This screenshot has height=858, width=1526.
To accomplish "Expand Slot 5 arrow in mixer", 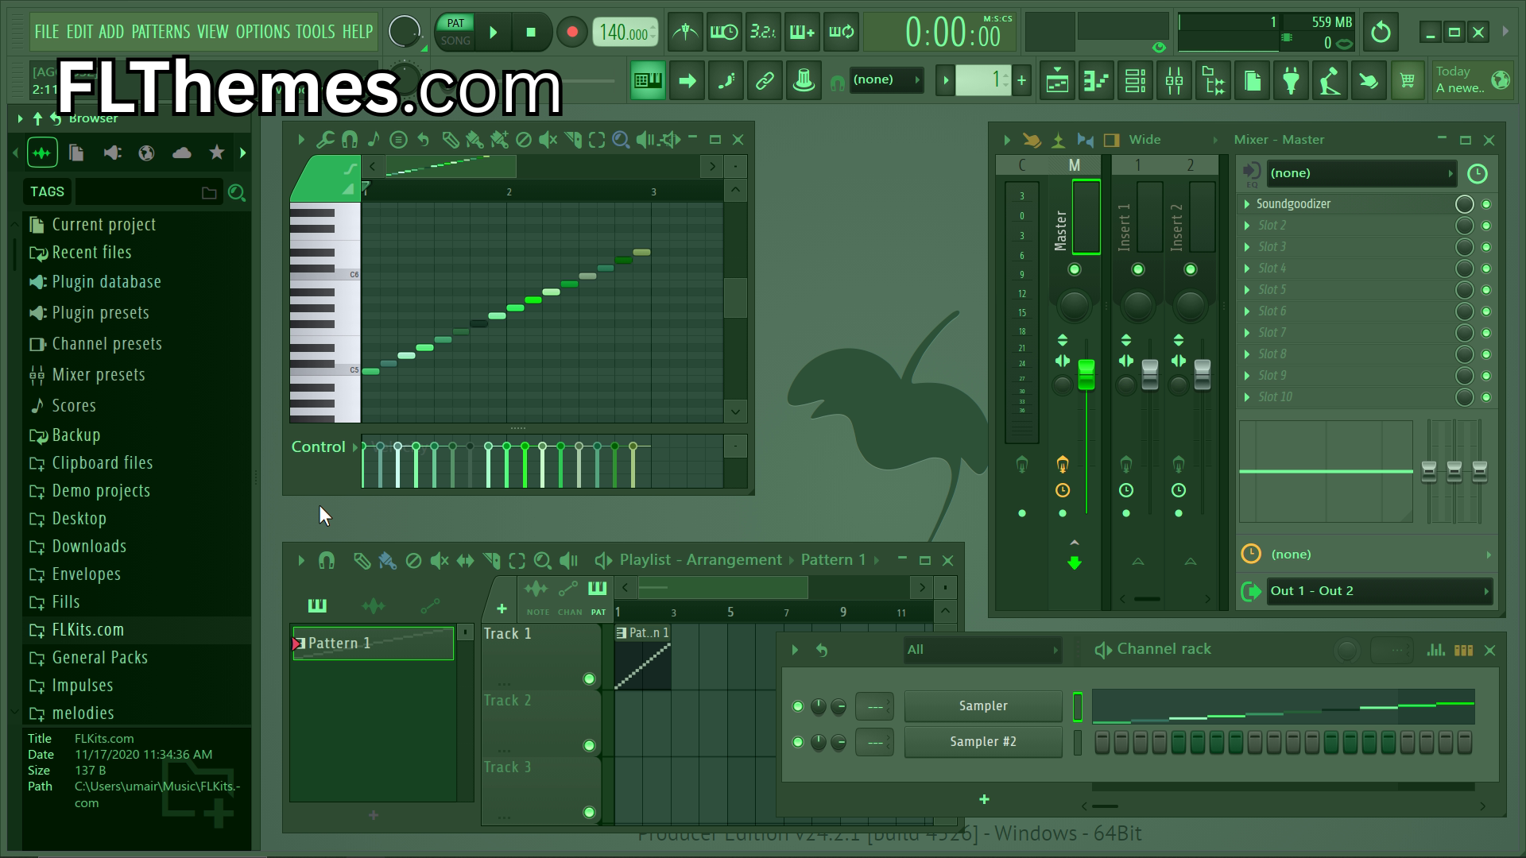I will pos(1247,290).
